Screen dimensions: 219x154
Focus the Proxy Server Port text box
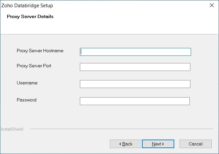pos(135,67)
